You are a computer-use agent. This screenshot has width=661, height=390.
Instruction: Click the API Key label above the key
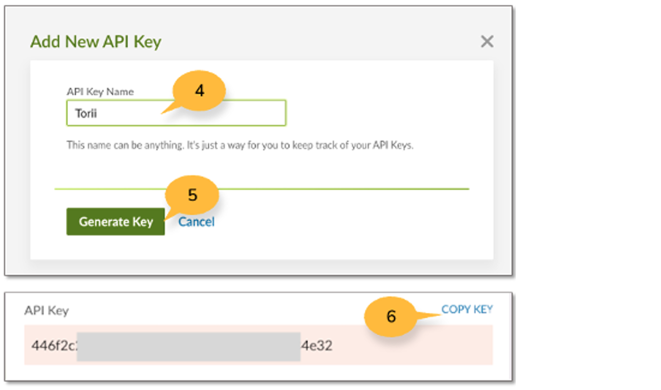pyautogui.click(x=46, y=311)
